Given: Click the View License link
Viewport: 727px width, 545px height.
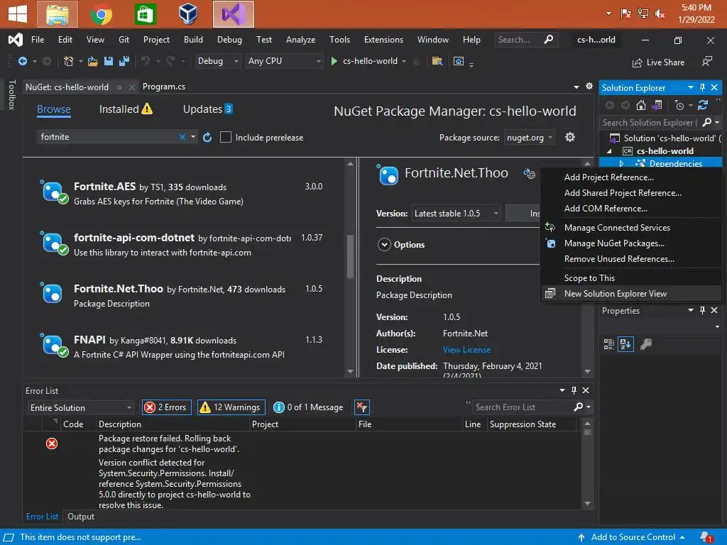Looking at the screenshot, I should (466, 350).
